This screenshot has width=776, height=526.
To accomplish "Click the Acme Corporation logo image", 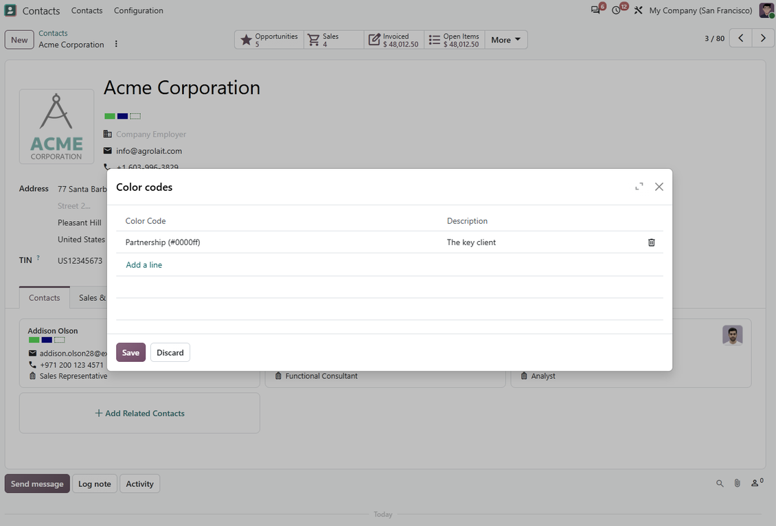I will (56, 126).
